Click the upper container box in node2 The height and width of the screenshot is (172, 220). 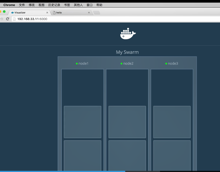click(127, 122)
